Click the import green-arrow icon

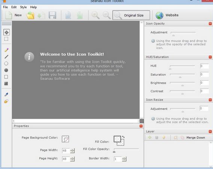[x=41, y=15]
